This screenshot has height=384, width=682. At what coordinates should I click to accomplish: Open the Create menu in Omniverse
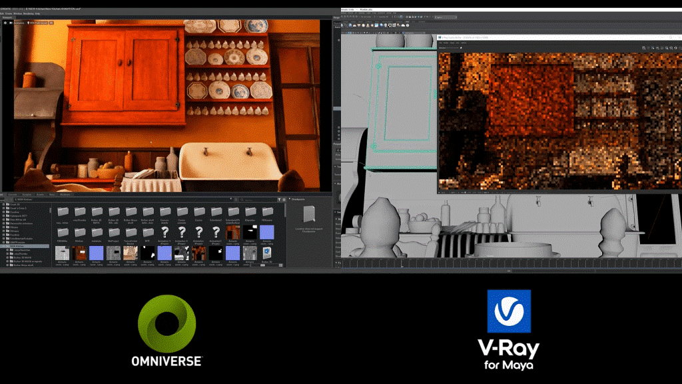(9, 13)
